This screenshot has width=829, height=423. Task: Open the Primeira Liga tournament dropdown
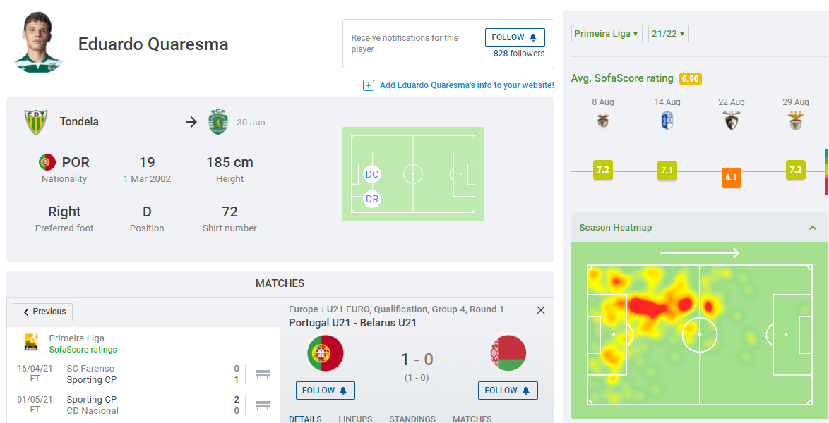[x=607, y=34]
